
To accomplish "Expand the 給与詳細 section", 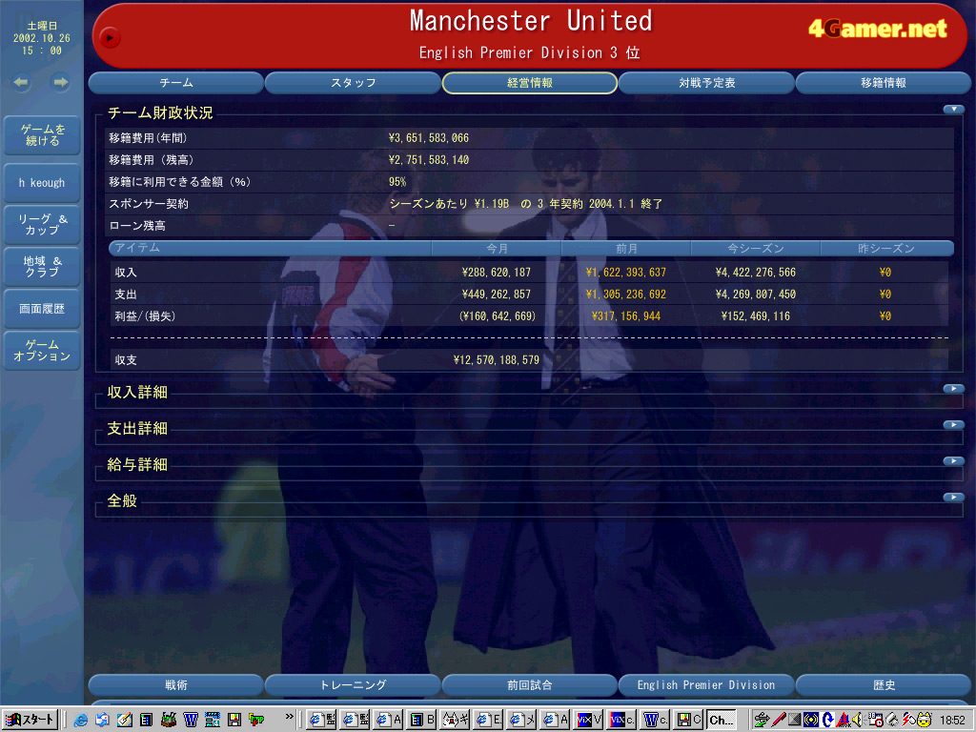I will (x=953, y=460).
